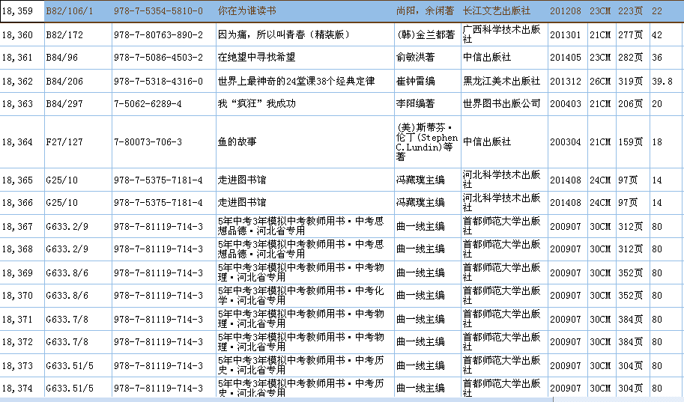Select the row number cell 18,366
684x402 pixels.
[x=22, y=203]
